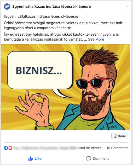Open the page name "Egyéni vállalkozás indítása lépésről-lépésre"

click(51, 7)
